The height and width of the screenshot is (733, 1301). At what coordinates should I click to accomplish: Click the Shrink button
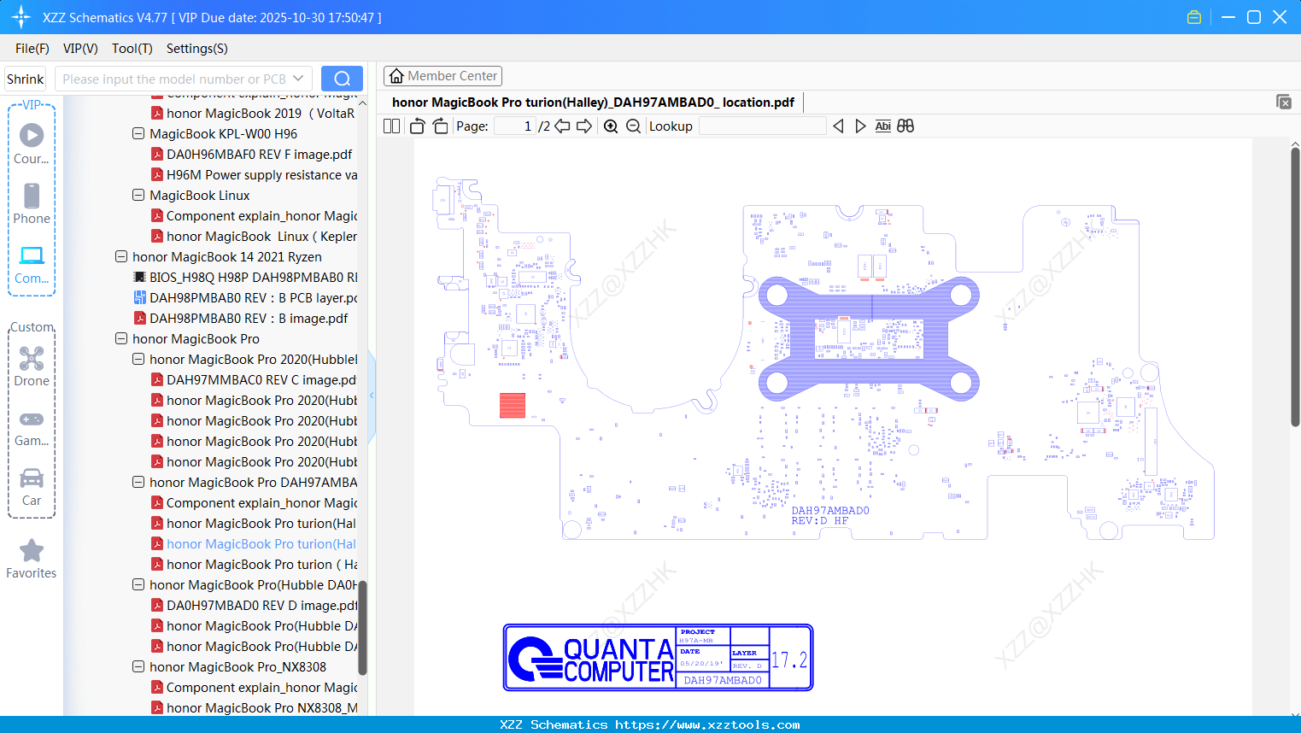26,79
